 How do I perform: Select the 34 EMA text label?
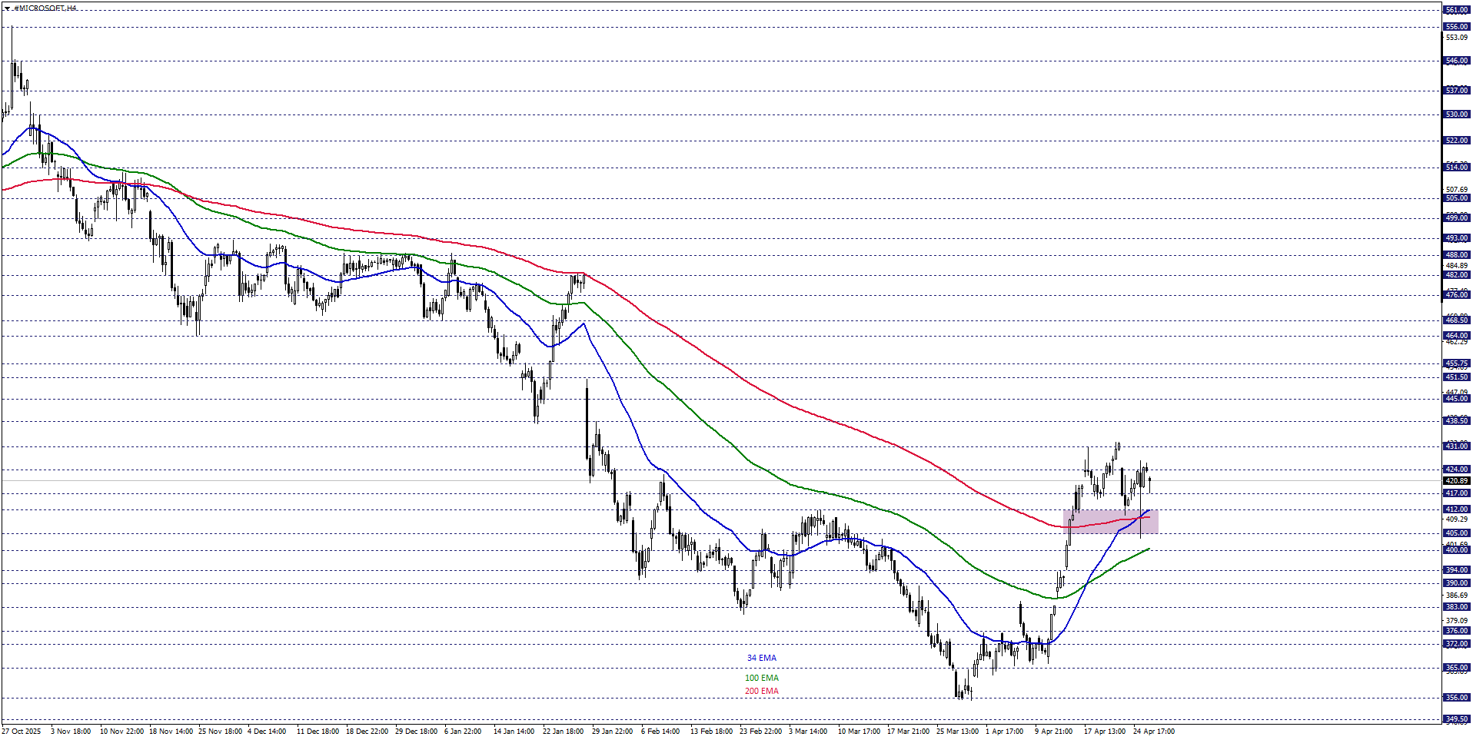tap(761, 659)
